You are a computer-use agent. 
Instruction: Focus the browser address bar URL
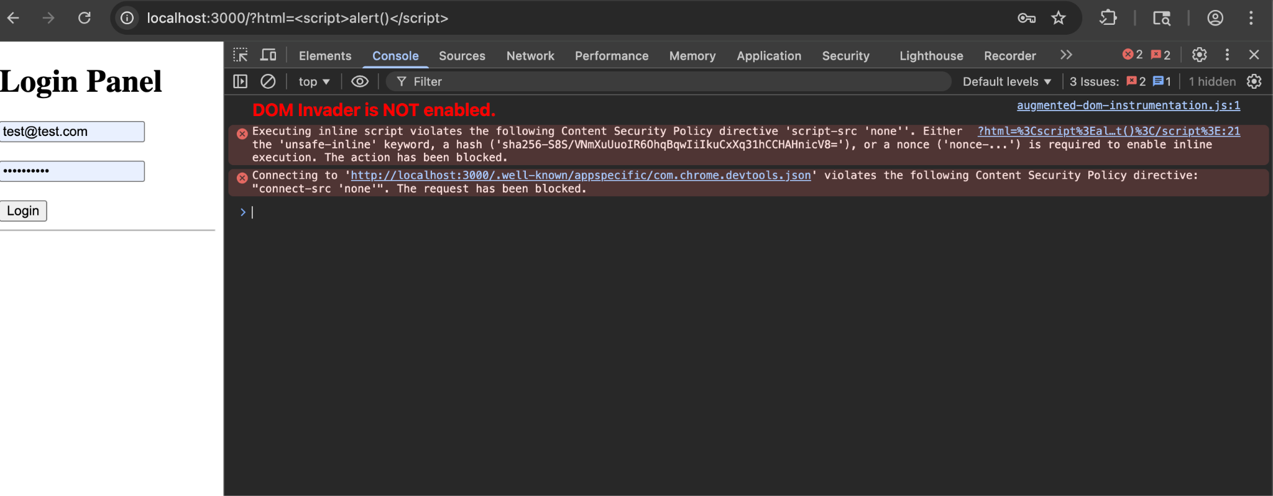click(x=297, y=18)
